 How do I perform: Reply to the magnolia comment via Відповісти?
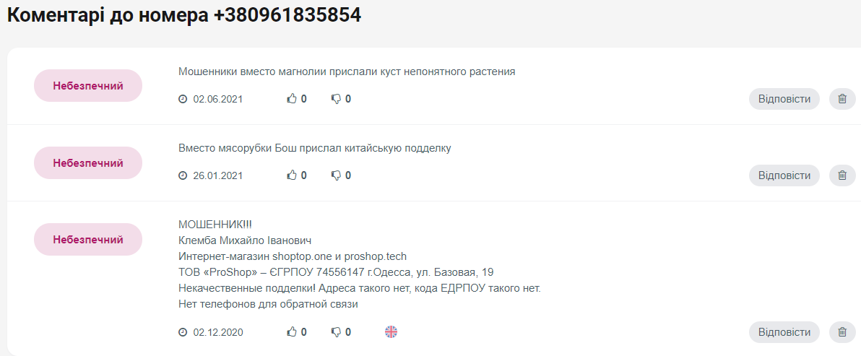click(x=784, y=99)
